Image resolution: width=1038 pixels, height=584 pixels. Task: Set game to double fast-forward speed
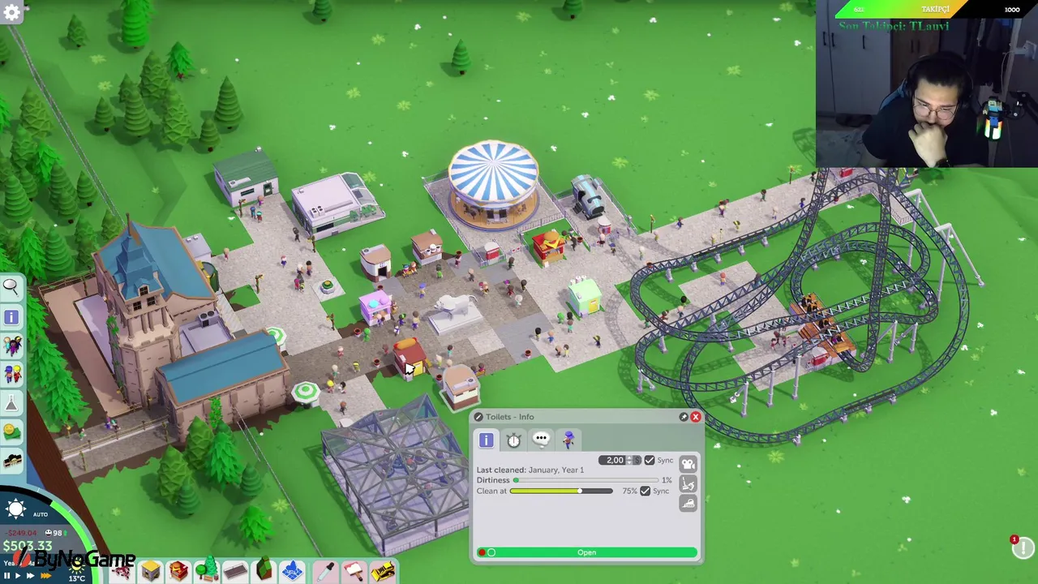click(x=31, y=575)
